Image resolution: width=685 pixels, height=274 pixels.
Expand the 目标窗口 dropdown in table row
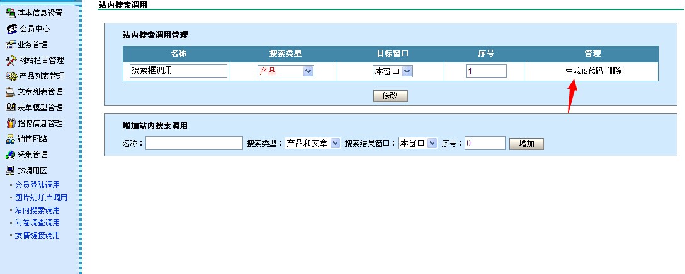point(392,71)
